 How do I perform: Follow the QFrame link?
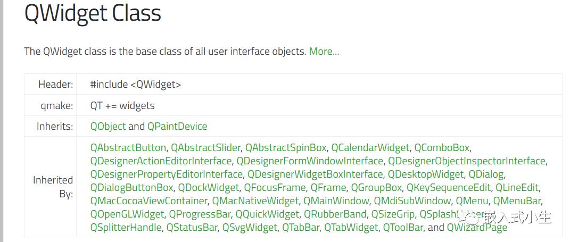tap(328, 188)
